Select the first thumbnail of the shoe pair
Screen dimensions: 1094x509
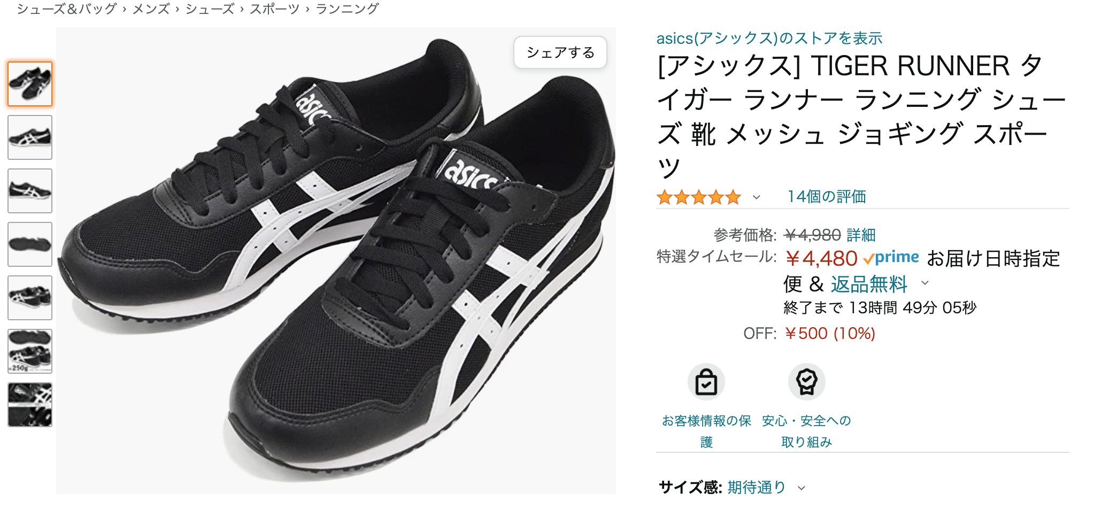coord(30,84)
